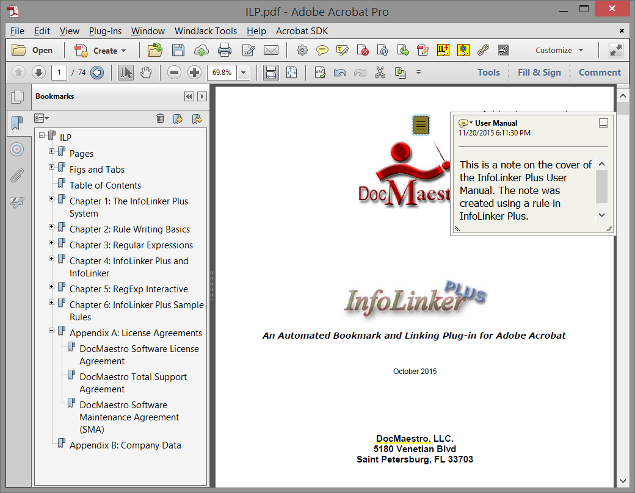Open the Plug-Ins menu

point(105,31)
